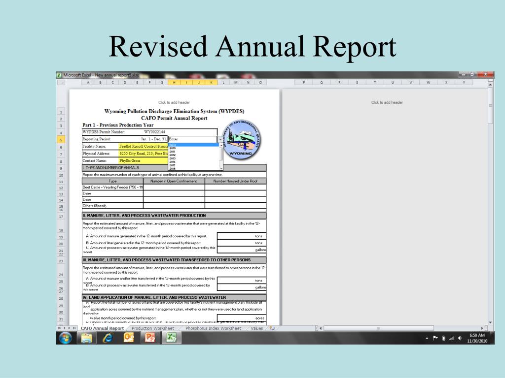Click 'Click to add header' on second page
The image size is (505, 378).
coord(387,102)
